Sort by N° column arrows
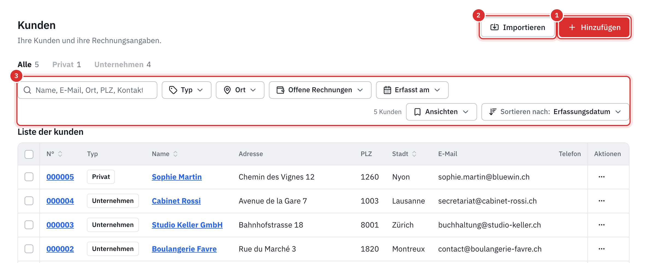The height and width of the screenshot is (263, 647). (60, 154)
